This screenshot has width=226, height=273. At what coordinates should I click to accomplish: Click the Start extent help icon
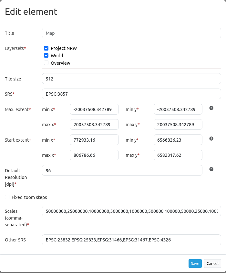pos(211,139)
